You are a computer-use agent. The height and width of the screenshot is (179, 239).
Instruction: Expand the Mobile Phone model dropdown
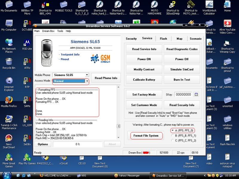[x=87, y=75]
